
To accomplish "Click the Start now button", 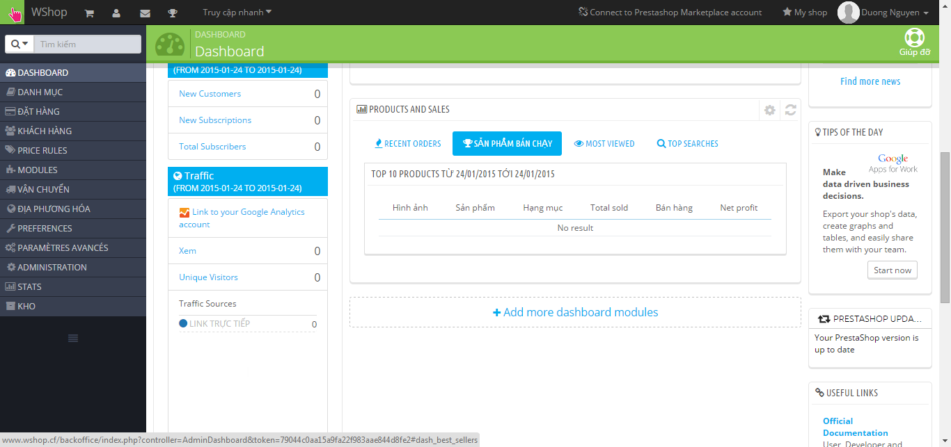I will (x=893, y=270).
